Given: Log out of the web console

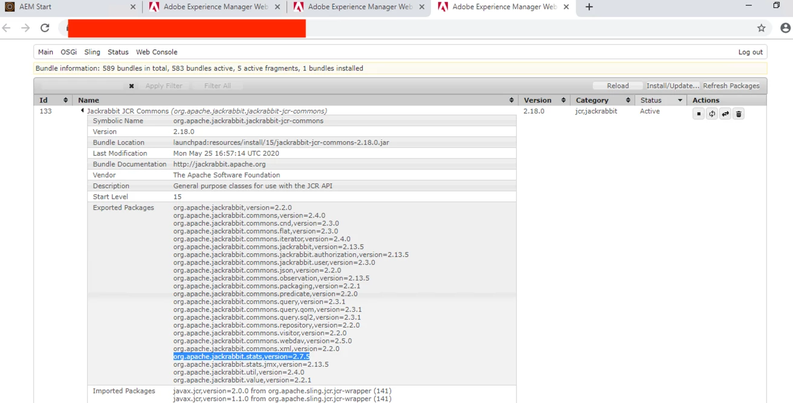Looking at the screenshot, I should coord(751,52).
